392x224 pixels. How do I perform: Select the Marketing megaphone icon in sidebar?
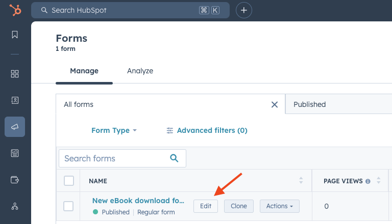[x=15, y=127]
